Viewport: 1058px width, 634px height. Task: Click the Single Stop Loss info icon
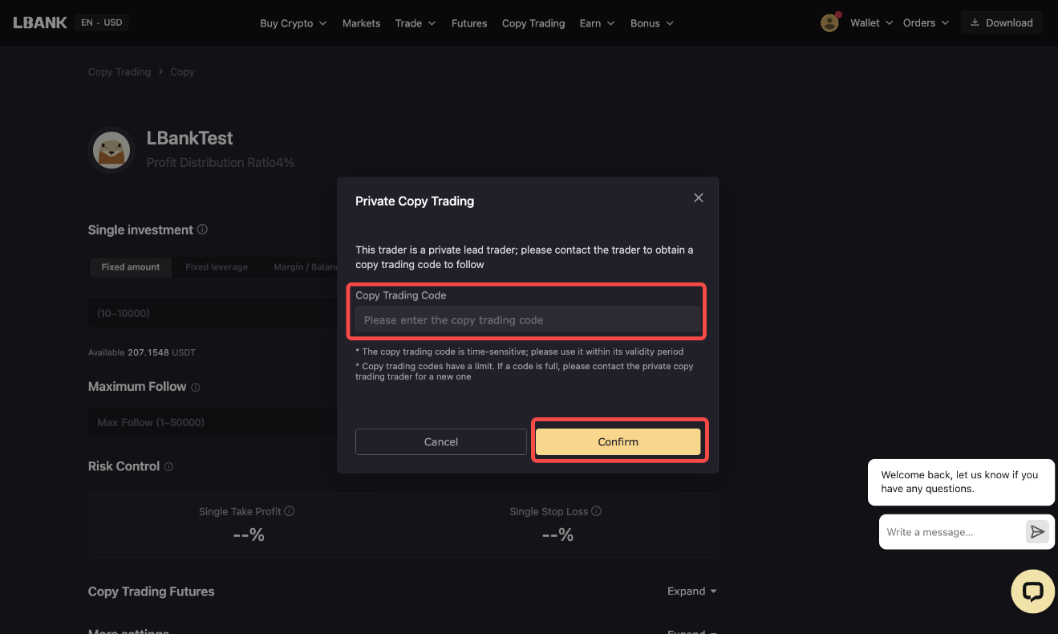tap(596, 511)
